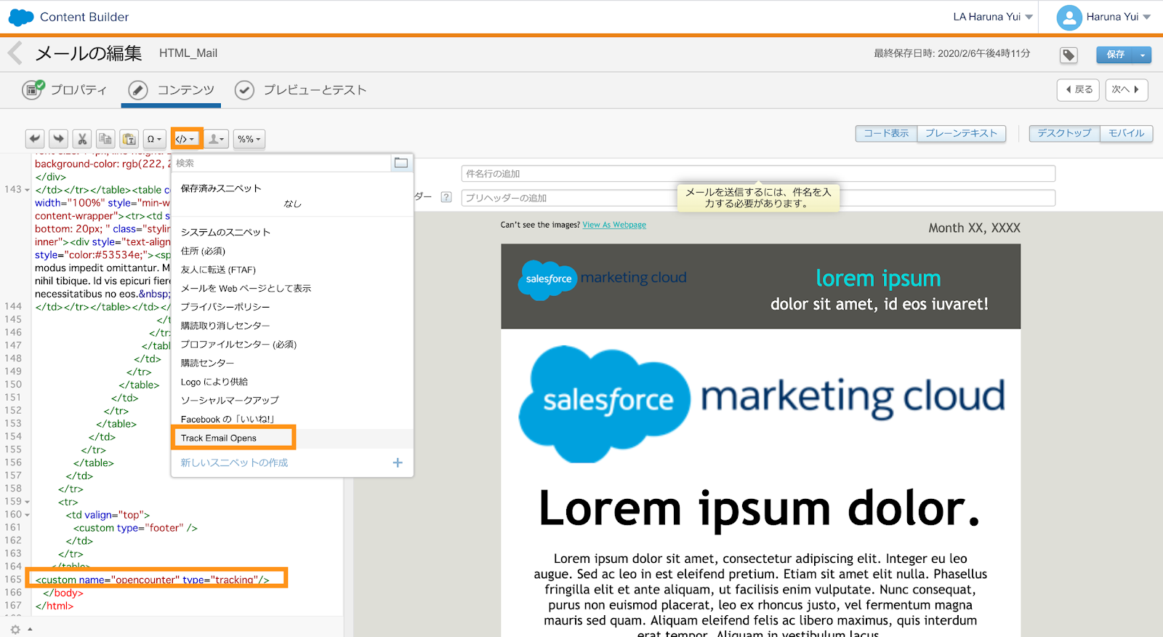The width and height of the screenshot is (1163, 637).
Task: Click the View As Webpage link
Action: [614, 225]
